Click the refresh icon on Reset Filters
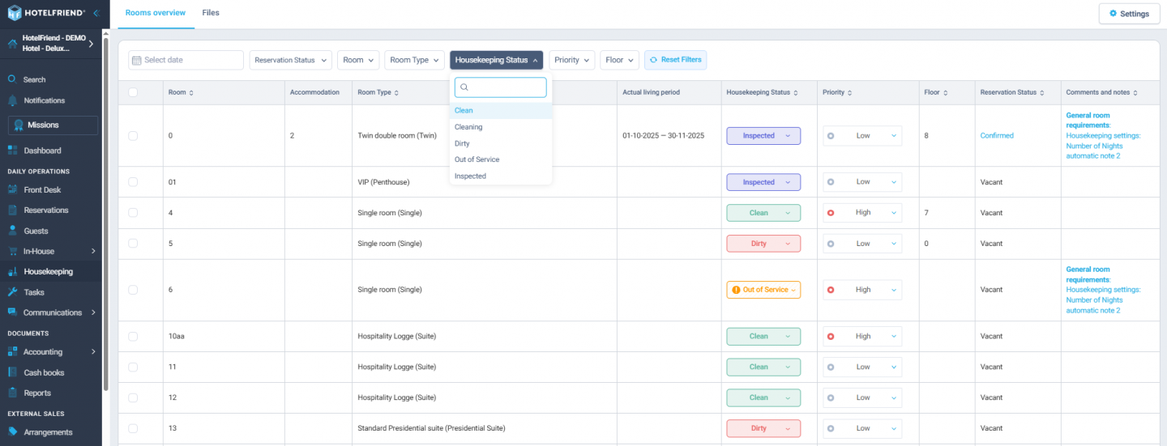Image resolution: width=1167 pixels, height=446 pixels. coord(654,60)
